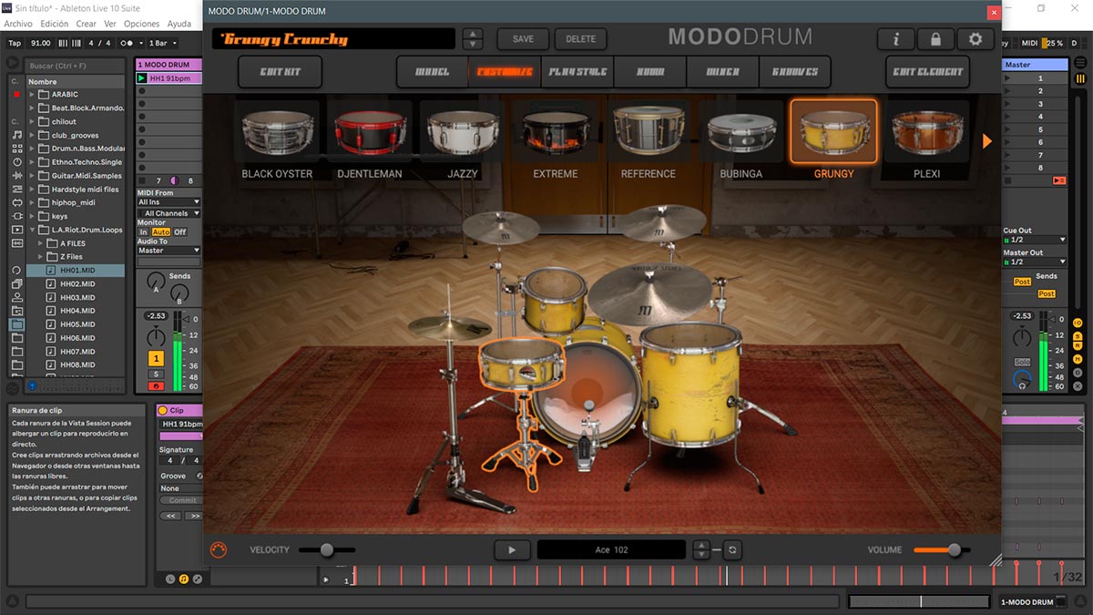Open the Audio To Master dropdown

(x=169, y=251)
